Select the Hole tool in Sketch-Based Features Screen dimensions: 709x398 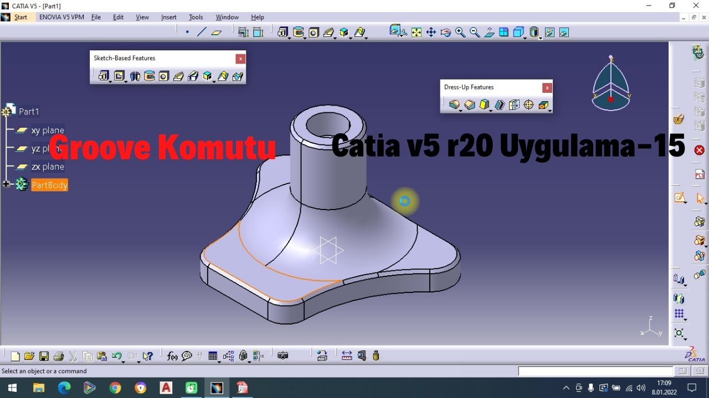pos(163,76)
